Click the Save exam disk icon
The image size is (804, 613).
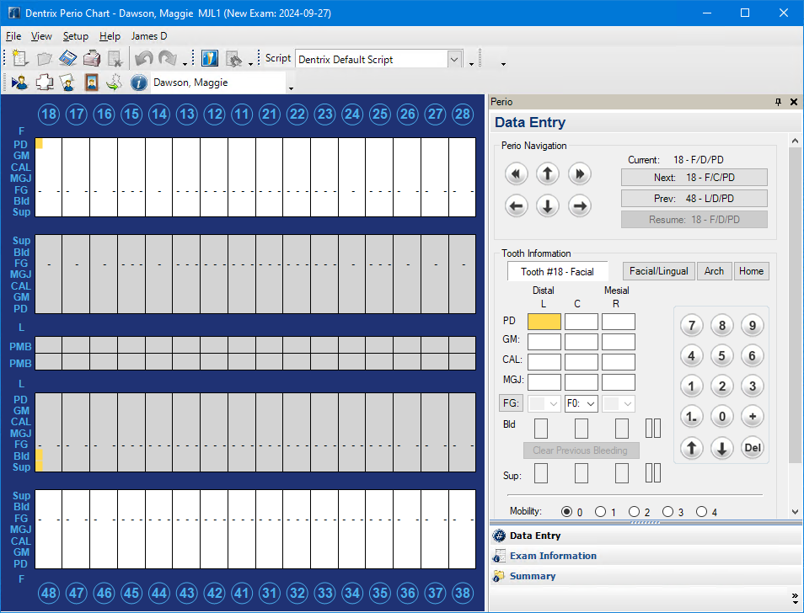pyautogui.click(x=68, y=59)
